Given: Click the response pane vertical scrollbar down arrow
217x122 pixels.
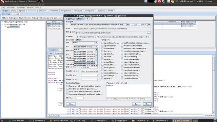Looking at the screenshot, I should click(x=214, y=113).
